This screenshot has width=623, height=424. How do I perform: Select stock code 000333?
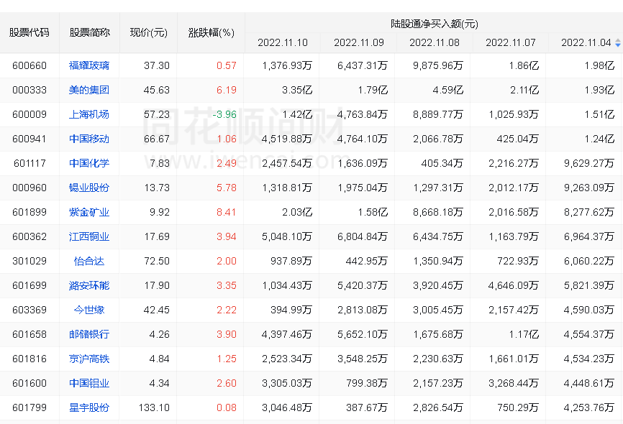29,90
